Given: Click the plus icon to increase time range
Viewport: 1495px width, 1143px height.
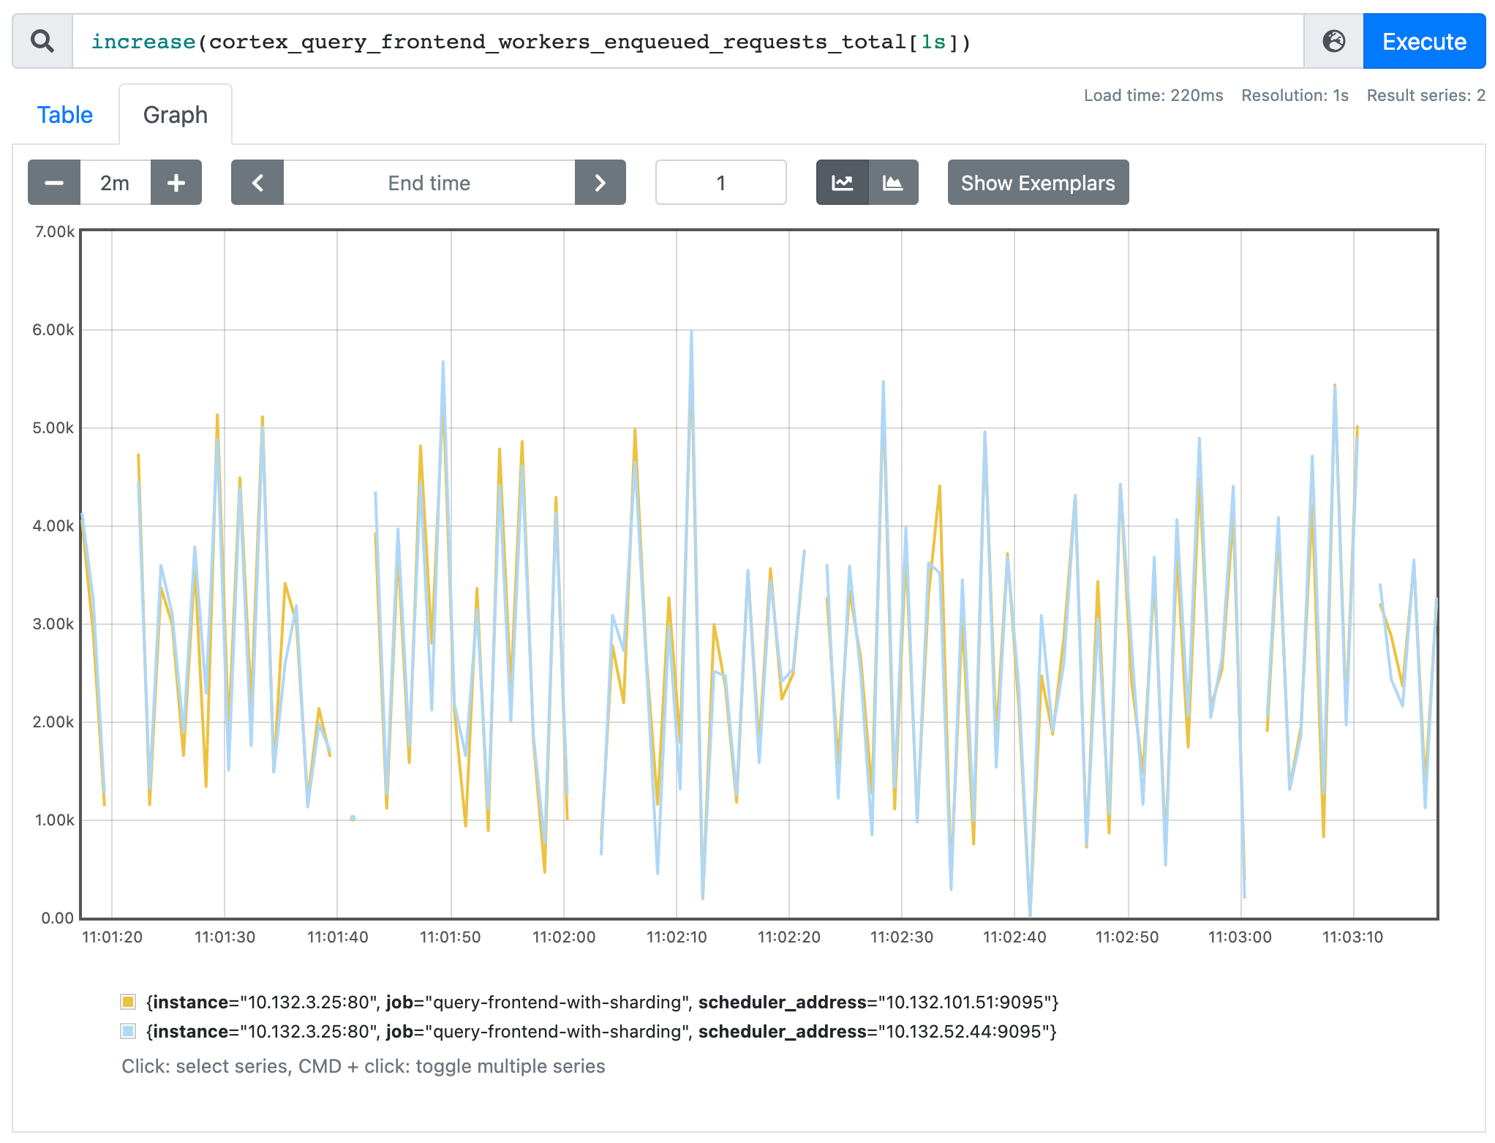Looking at the screenshot, I should (176, 182).
